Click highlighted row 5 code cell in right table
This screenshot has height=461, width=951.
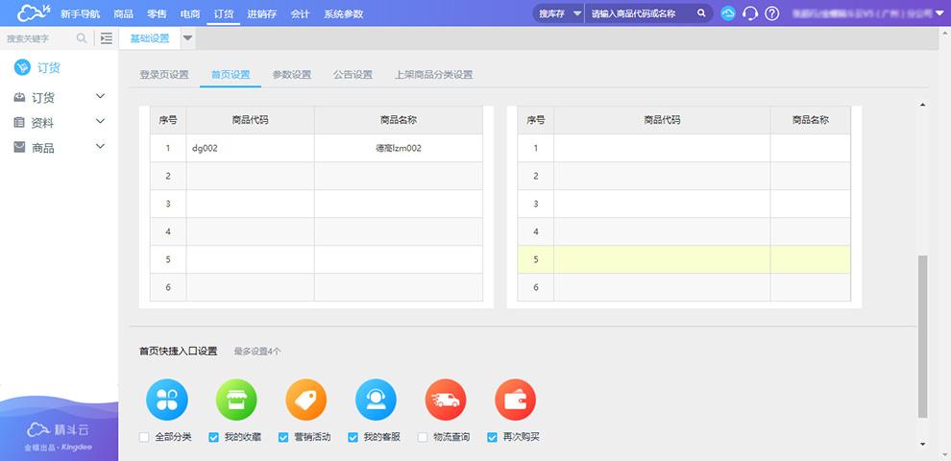(662, 259)
